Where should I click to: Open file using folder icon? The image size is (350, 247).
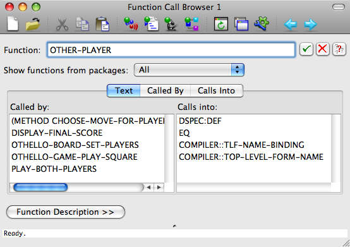click(33, 23)
